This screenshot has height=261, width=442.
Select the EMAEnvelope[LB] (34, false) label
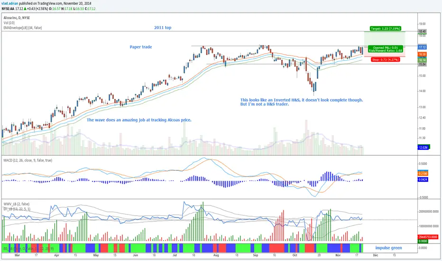pyautogui.click(x=23, y=28)
